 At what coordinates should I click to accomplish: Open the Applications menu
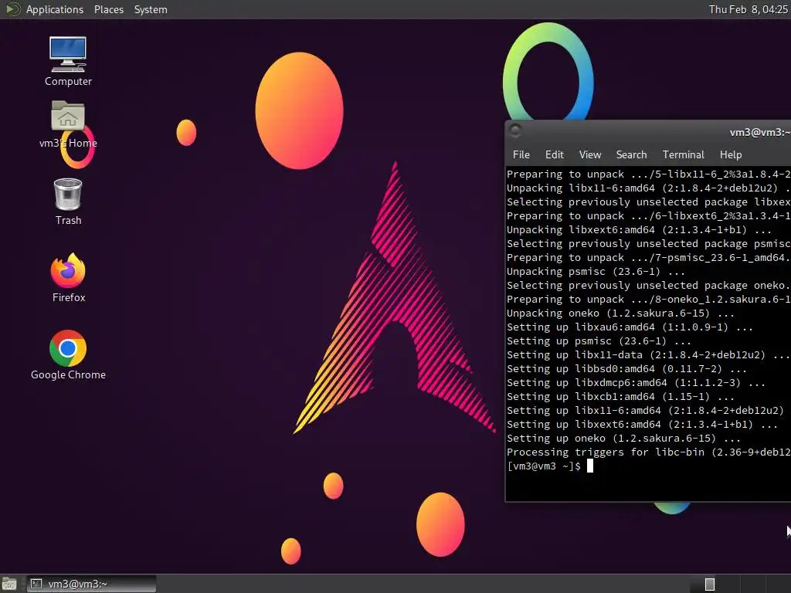[x=55, y=9]
